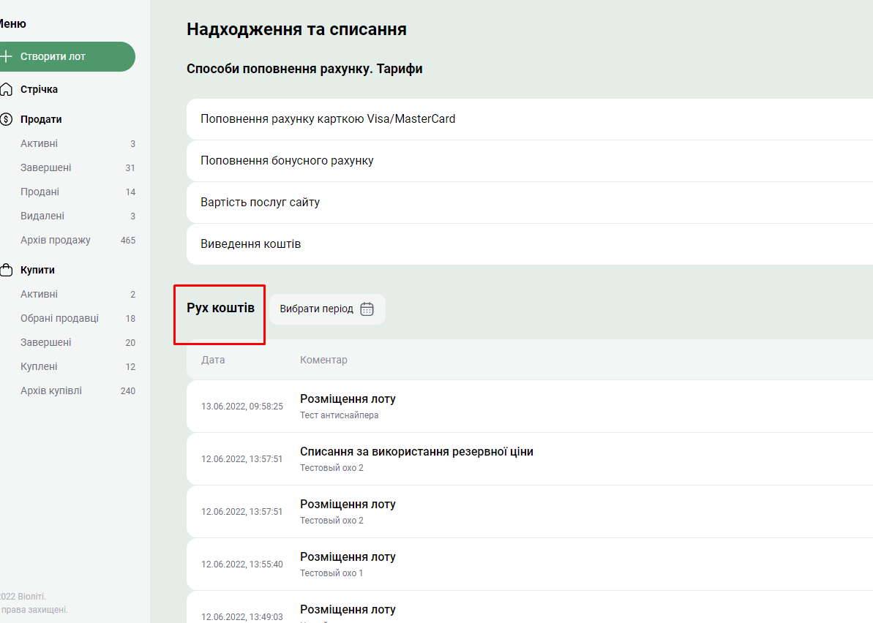Open Архів купівлі
This screenshot has width=873, height=623.
51,391
